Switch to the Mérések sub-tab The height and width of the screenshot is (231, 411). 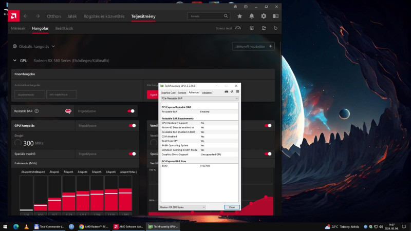point(18,28)
